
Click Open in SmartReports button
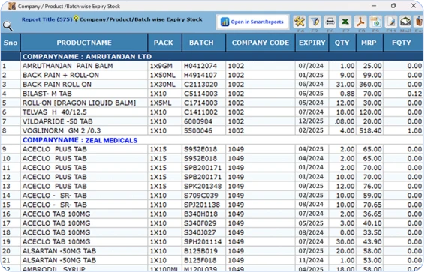pyautogui.click(x=252, y=22)
